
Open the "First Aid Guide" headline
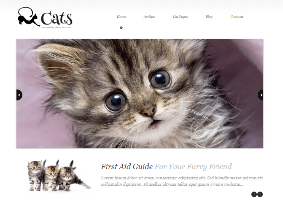tap(127, 167)
